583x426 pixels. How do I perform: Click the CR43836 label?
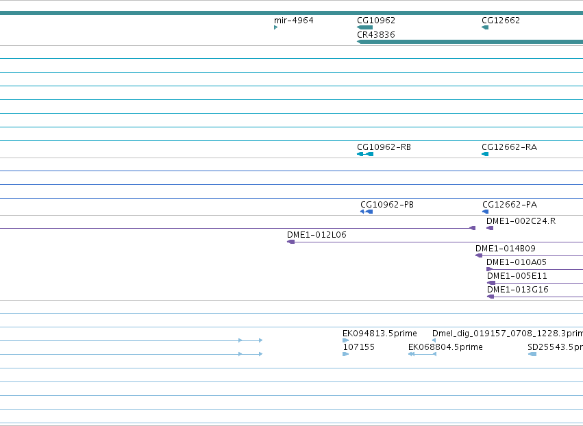[376, 34]
